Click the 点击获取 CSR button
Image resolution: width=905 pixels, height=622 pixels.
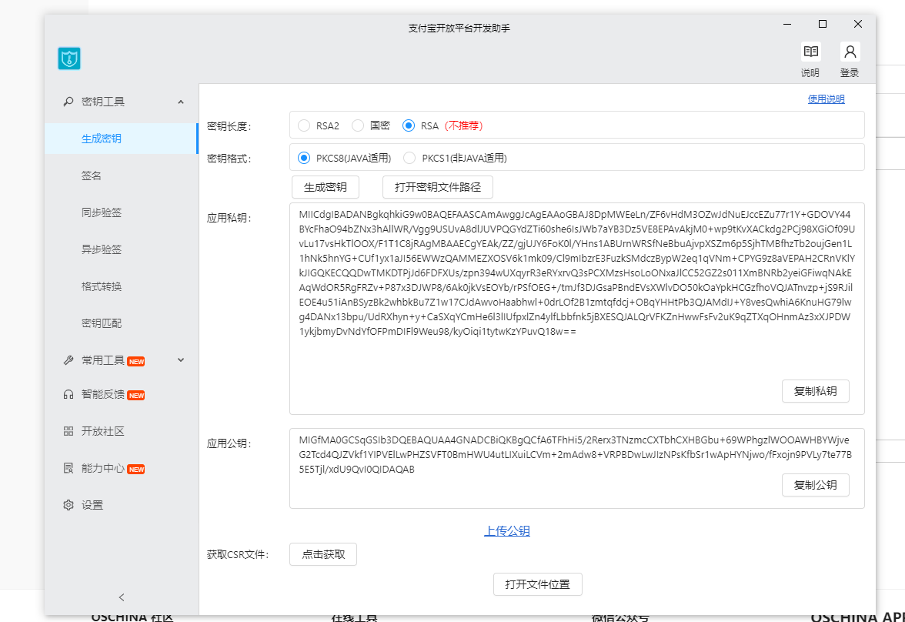point(323,554)
